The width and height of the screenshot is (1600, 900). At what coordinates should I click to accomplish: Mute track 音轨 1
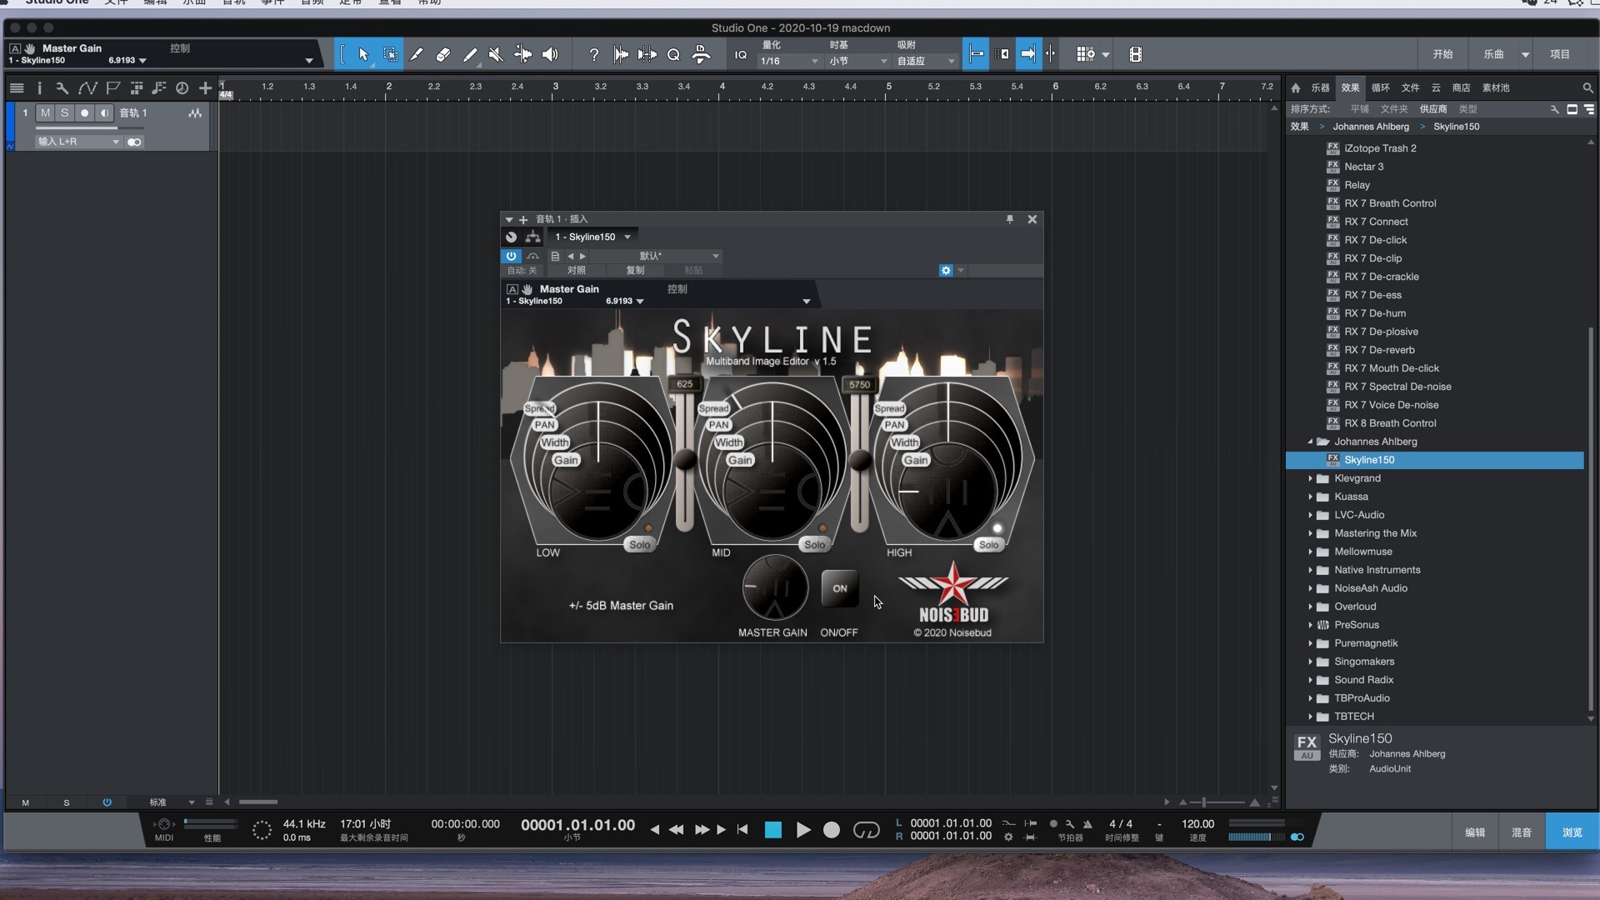[45, 112]
